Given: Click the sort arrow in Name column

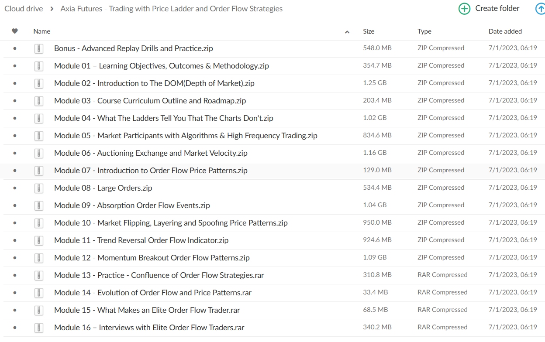Looking at the screenshot, I should pos(347,32).
